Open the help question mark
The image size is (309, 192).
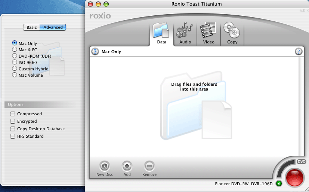[299, 52]
